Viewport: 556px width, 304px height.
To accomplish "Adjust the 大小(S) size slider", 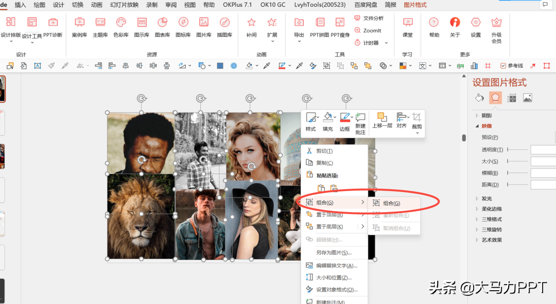I will tap(518, 161).
